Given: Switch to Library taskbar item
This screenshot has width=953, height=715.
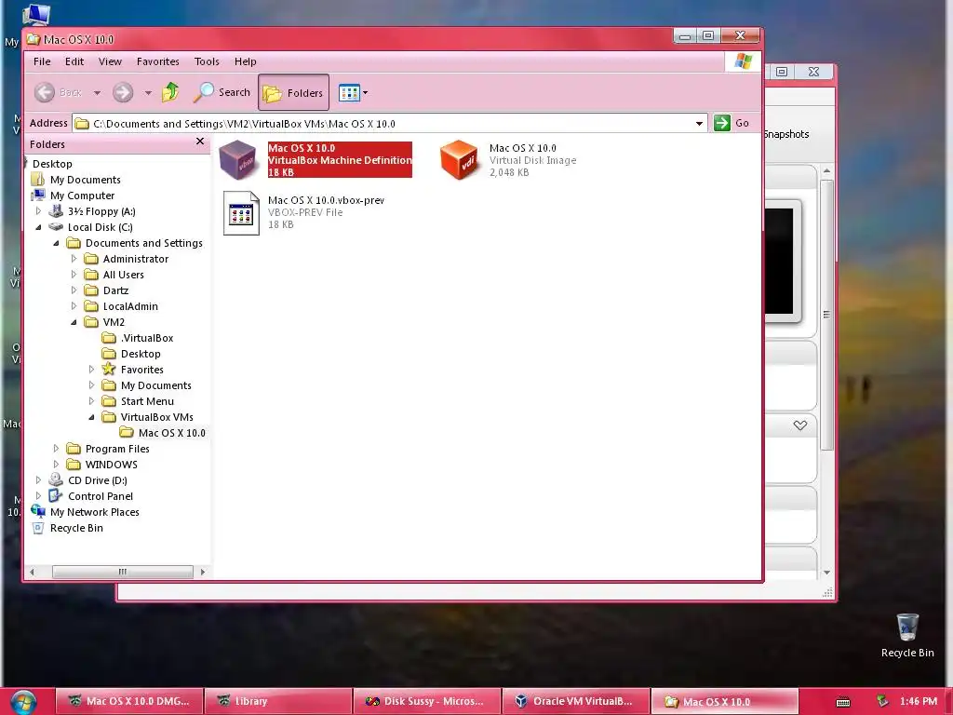Looking at the screenshot, I should [277, 701].
